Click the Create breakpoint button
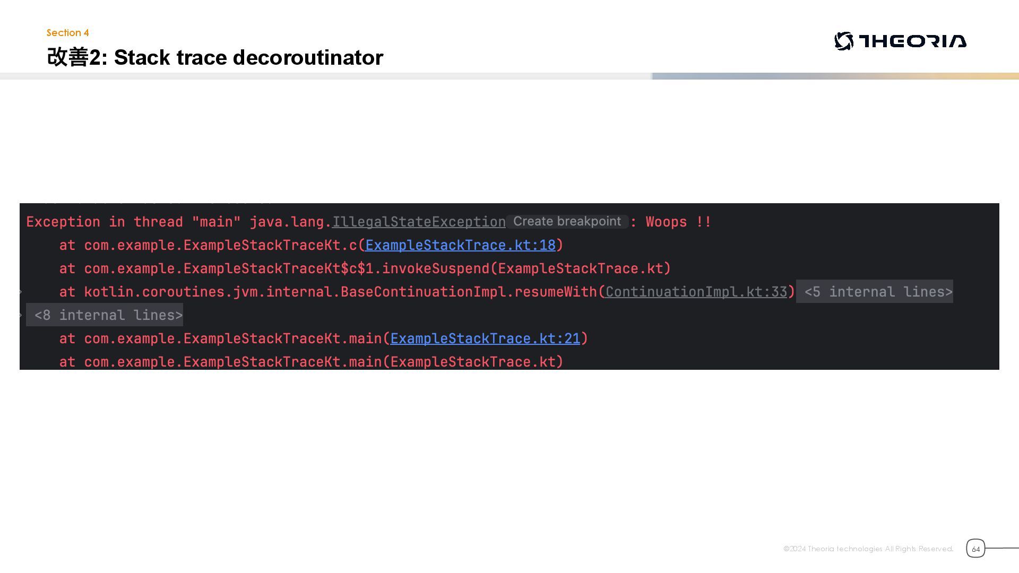The height and width of the screenshot is (573, 1019). [x=567, y=221]
